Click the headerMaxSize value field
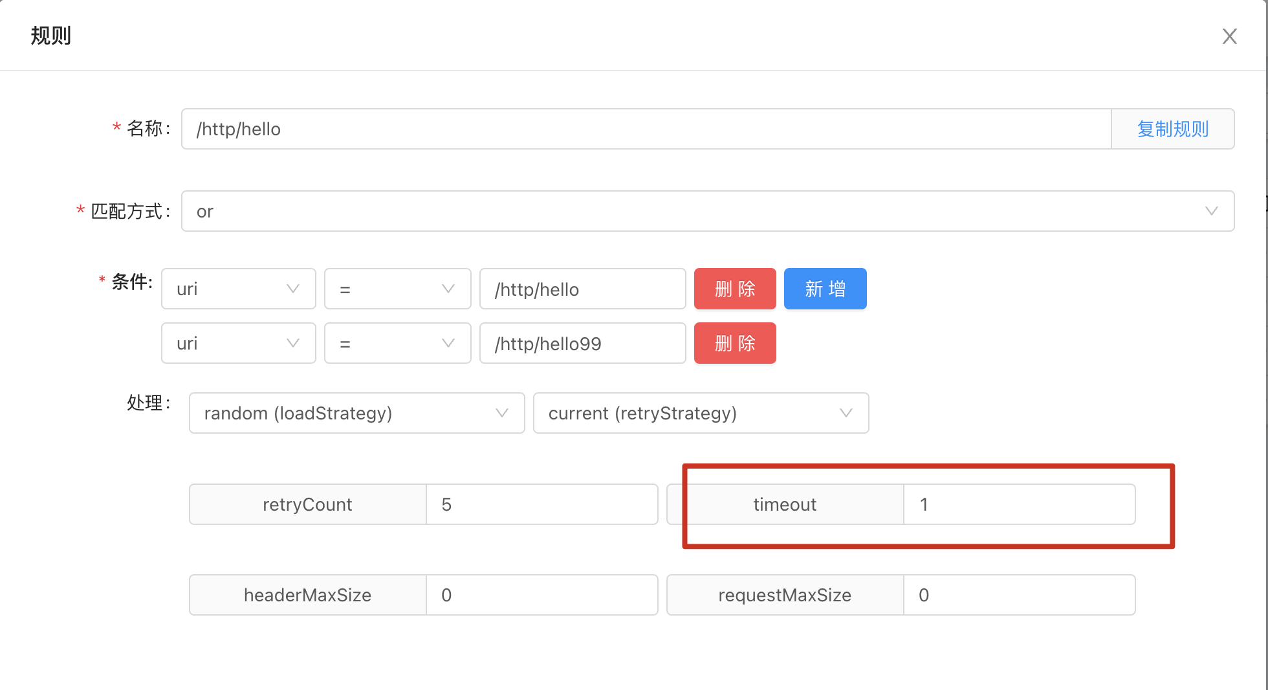This screenshot has height=690, width=1268. (542, 595)
